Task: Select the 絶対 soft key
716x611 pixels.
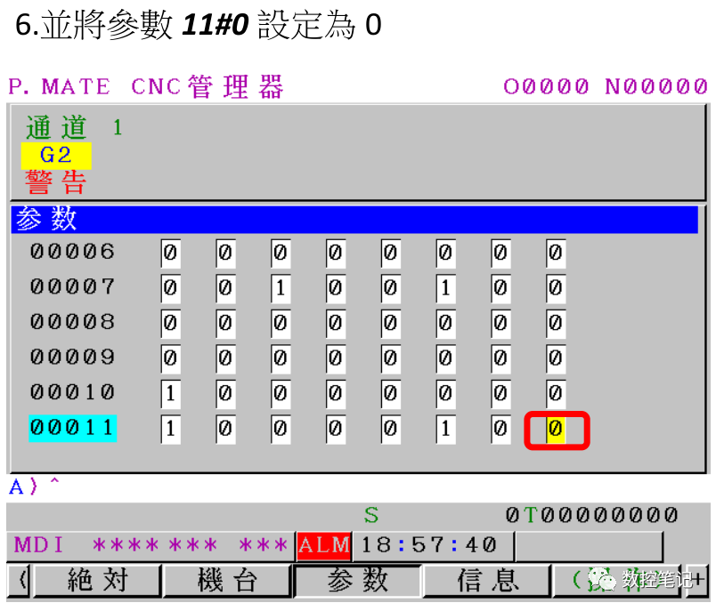Action: click(x=98, y=581)
